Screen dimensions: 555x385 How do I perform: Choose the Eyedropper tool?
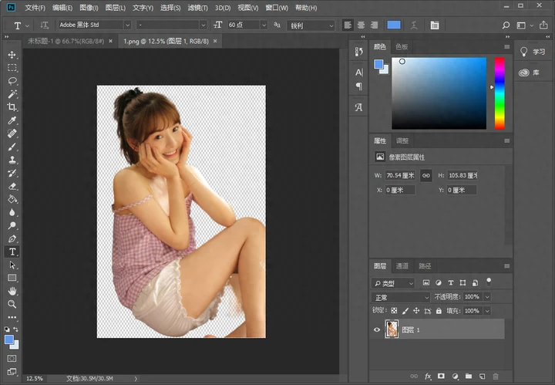pos(12,120)
